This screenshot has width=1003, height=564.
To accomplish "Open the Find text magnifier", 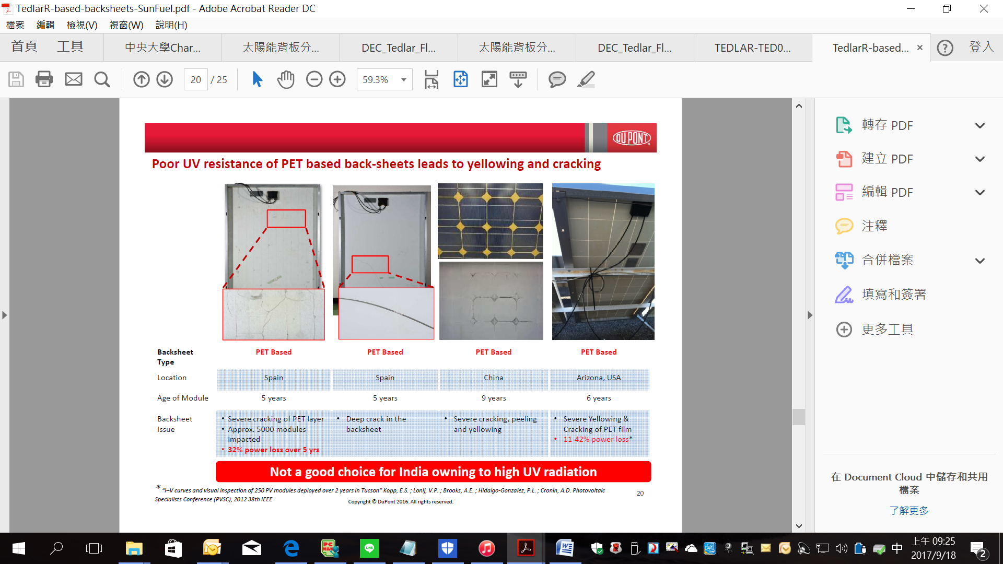I will coord(102,79).
